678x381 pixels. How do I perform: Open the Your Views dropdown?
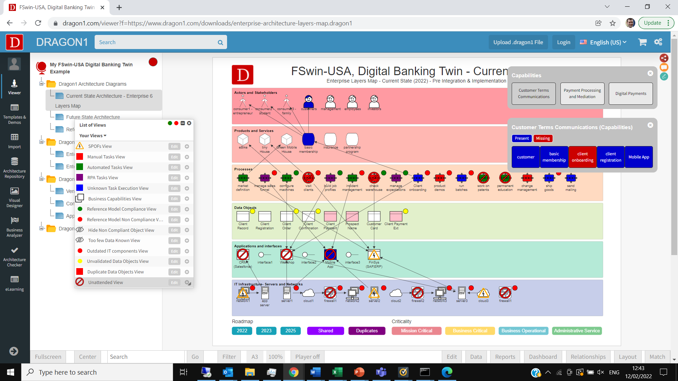click(x=93, y=136)
